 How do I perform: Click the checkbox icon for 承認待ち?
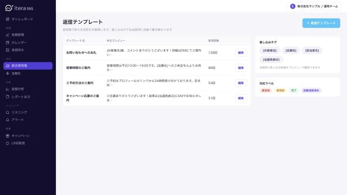point(7,50)
